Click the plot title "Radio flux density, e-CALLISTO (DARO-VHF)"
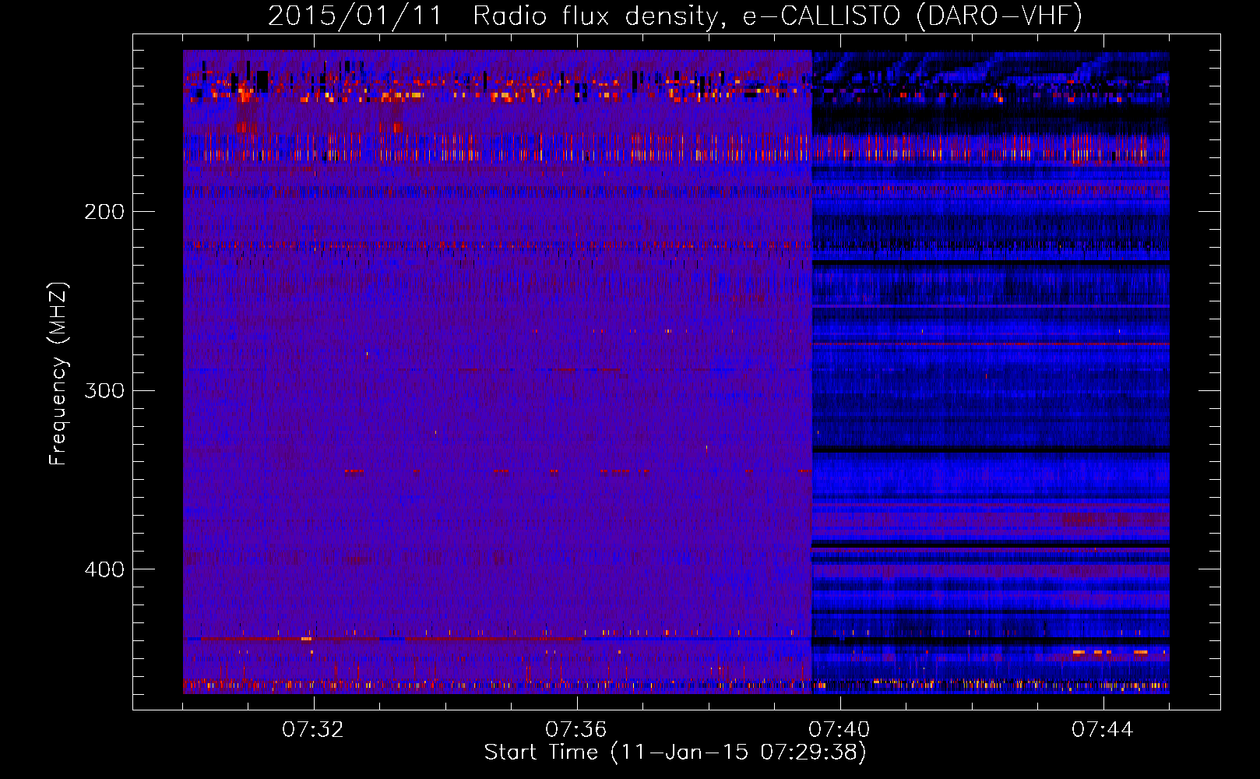This screenshot has height=779, width=1260. point(777,16)
